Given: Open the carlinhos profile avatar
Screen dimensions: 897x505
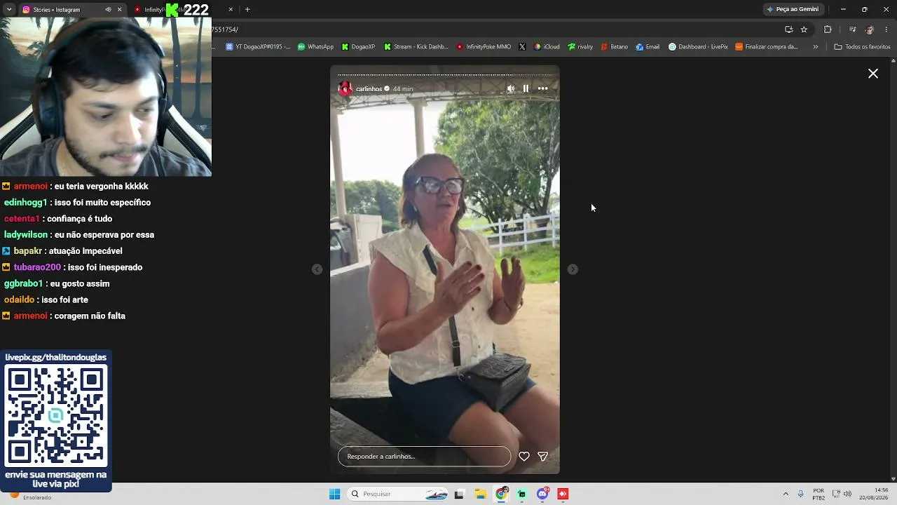Looking at the screenshot, I should click(345, 89).
